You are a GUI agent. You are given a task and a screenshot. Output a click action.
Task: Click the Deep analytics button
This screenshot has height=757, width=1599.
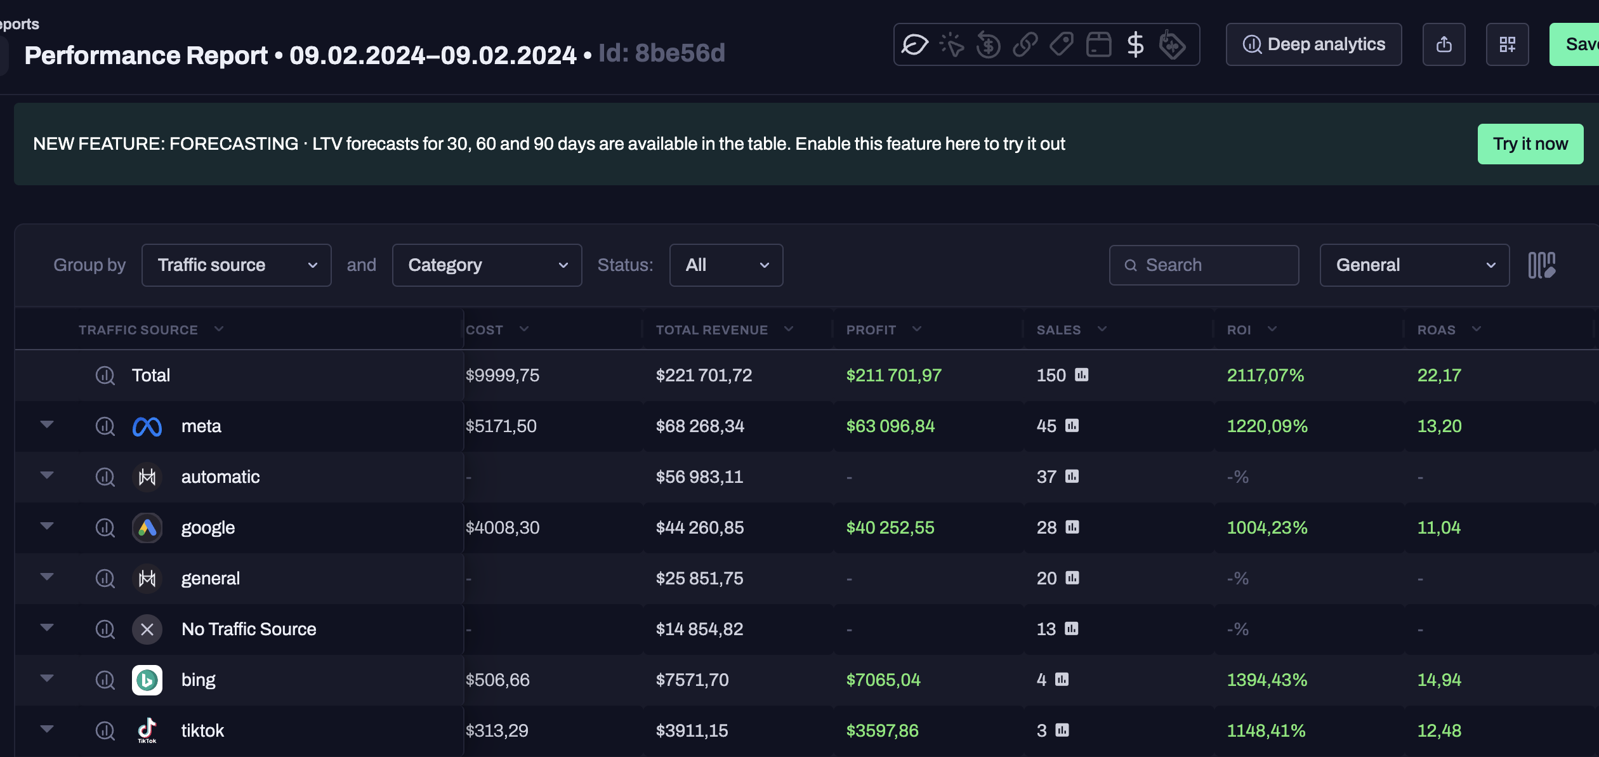(1313, 44)
